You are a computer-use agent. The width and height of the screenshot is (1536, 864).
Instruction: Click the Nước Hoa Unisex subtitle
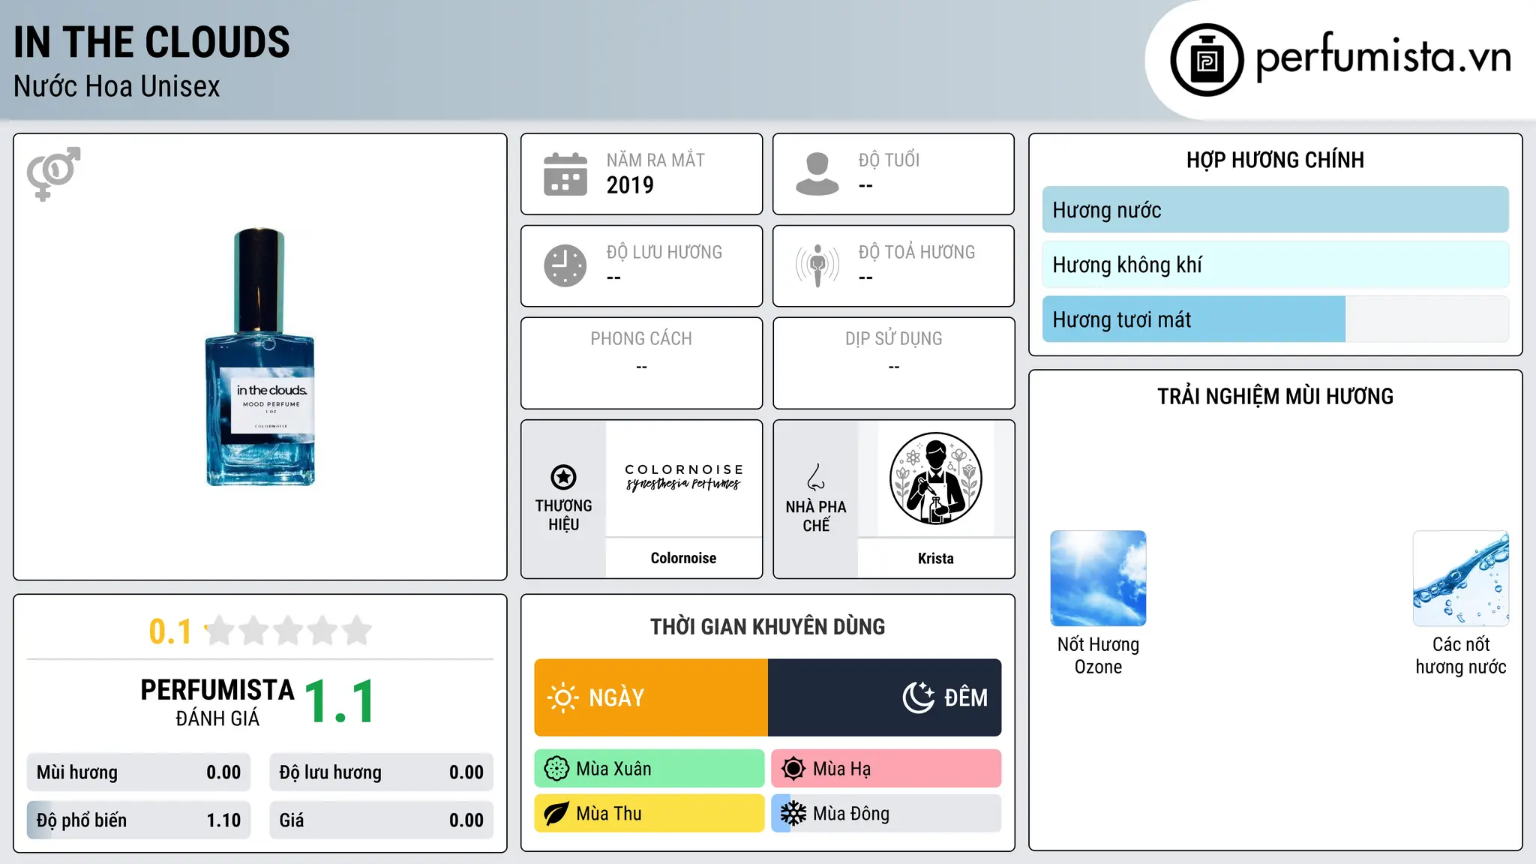click(x=116, y=86)
